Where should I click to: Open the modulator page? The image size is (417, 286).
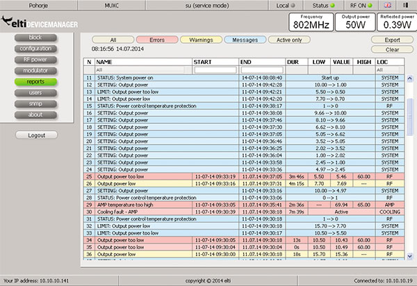(35, 71)
